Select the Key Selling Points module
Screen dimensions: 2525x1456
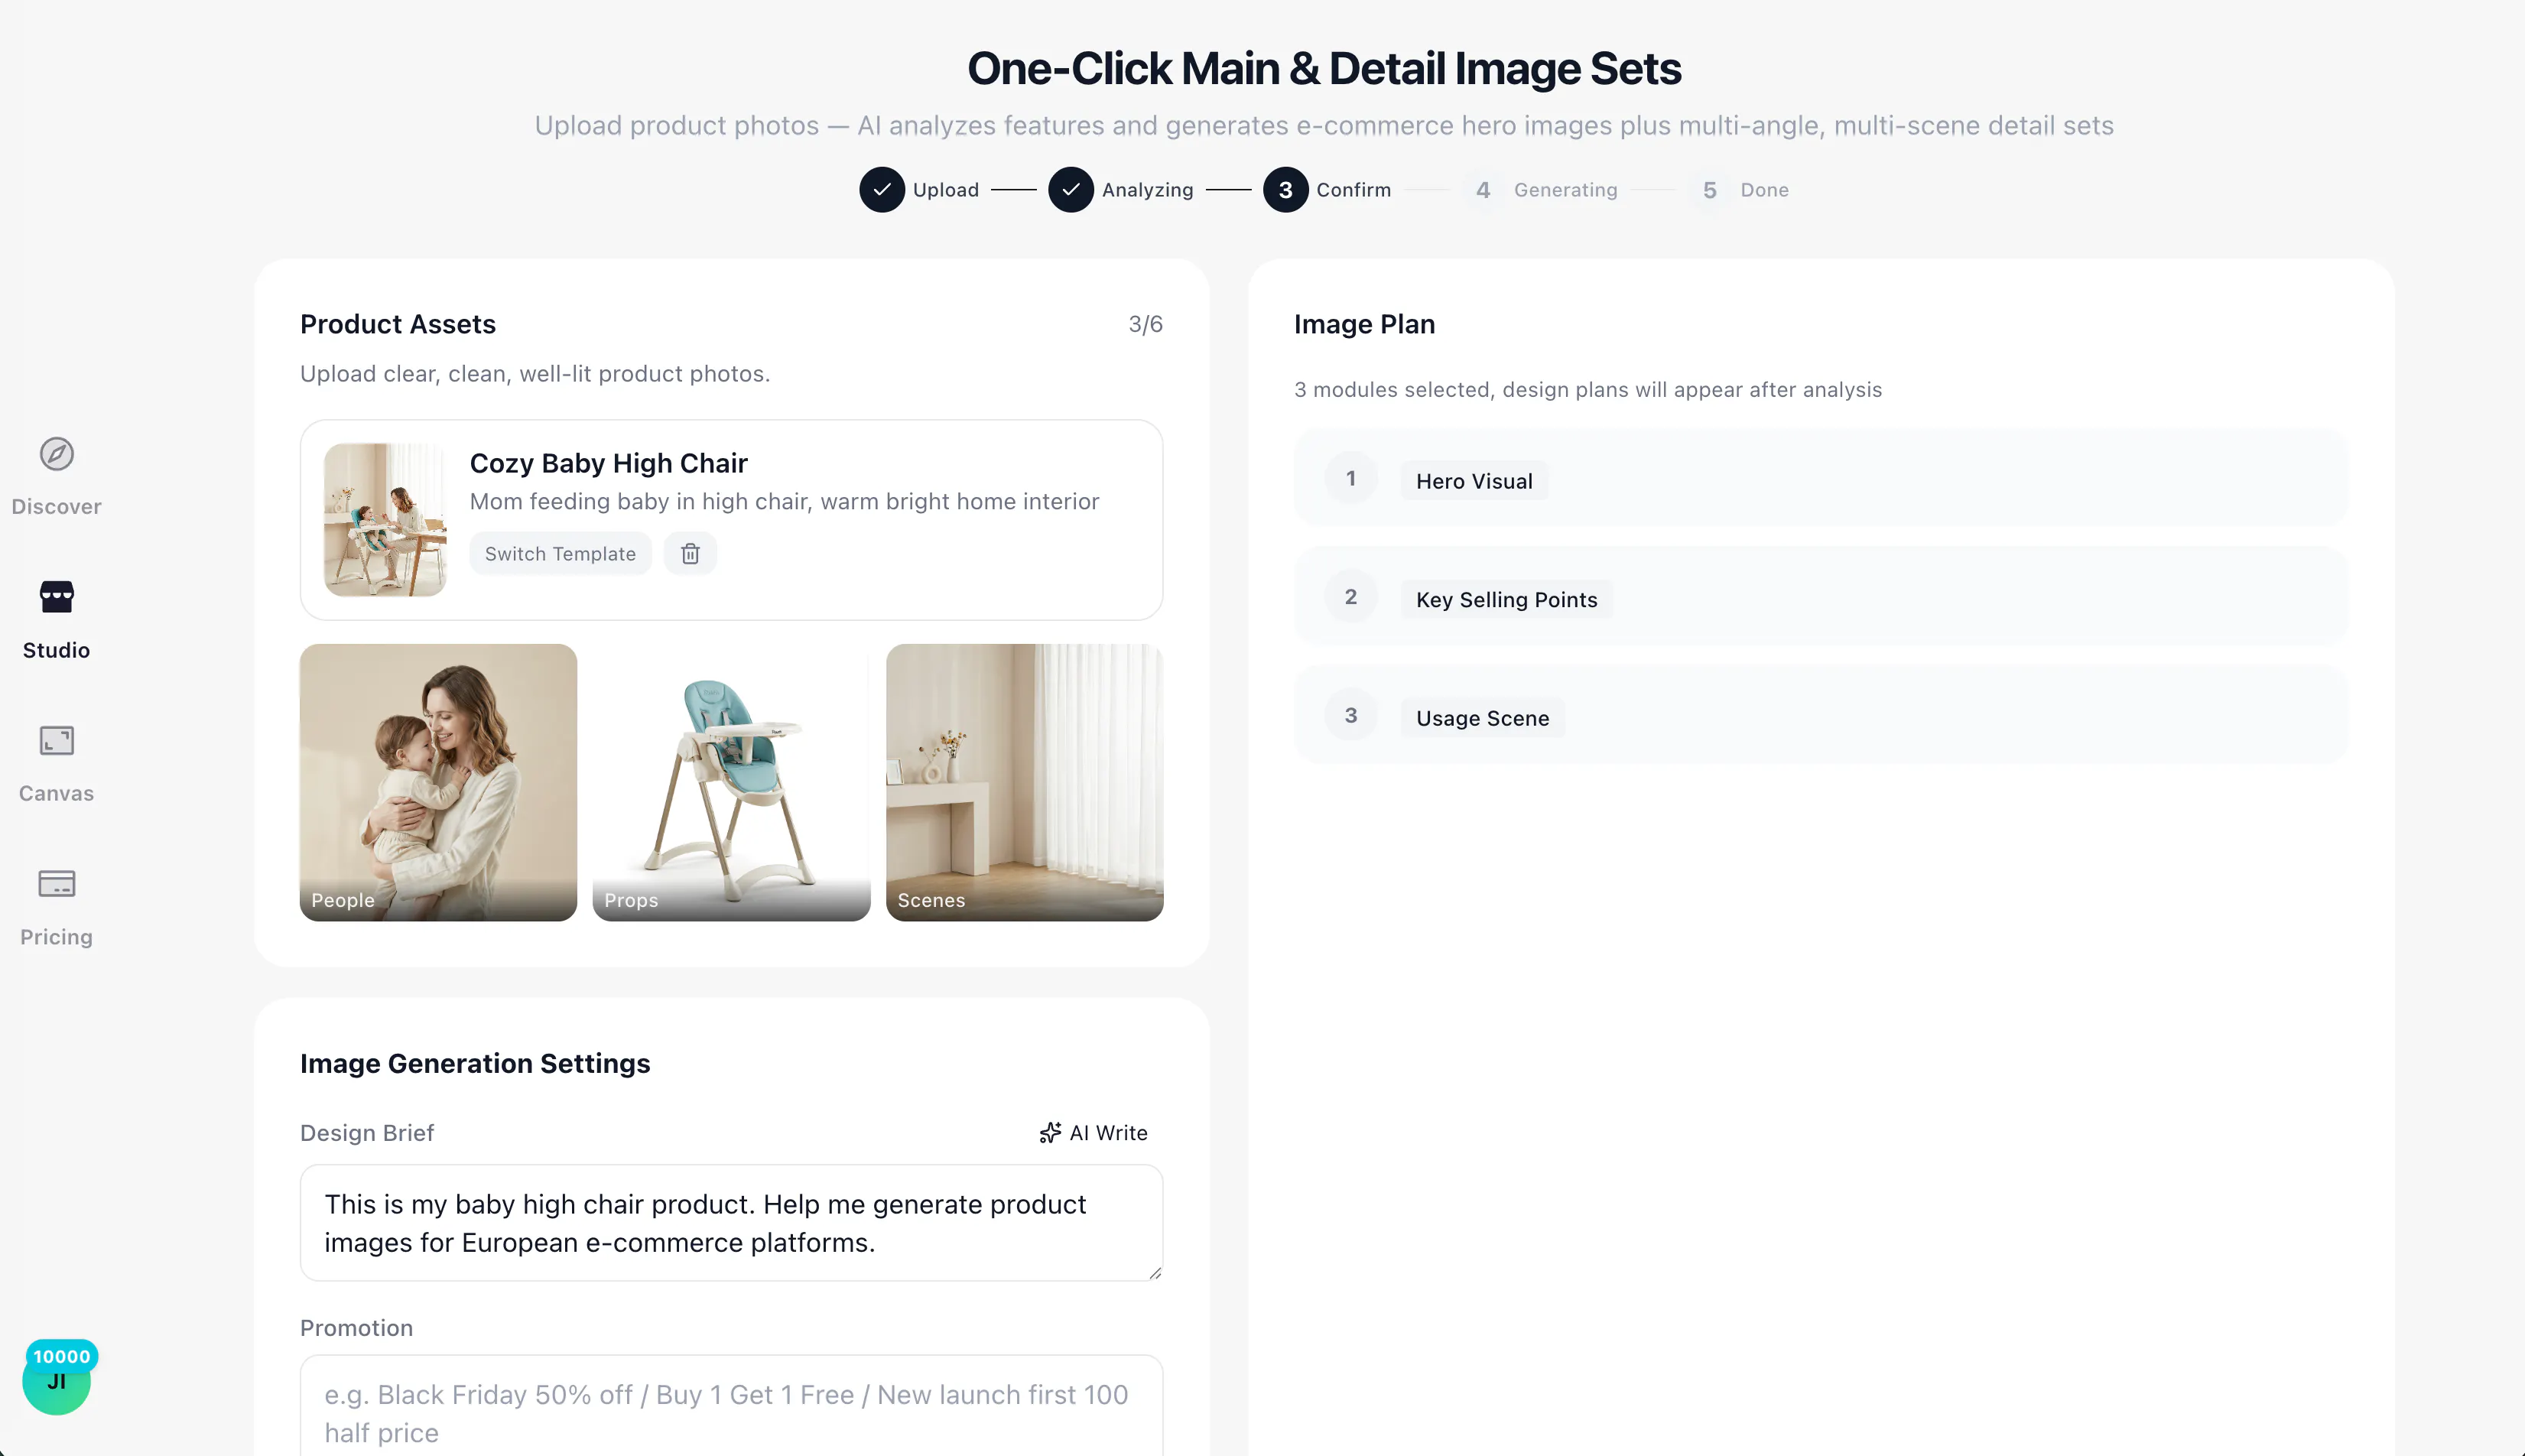tap(1820, 597)
